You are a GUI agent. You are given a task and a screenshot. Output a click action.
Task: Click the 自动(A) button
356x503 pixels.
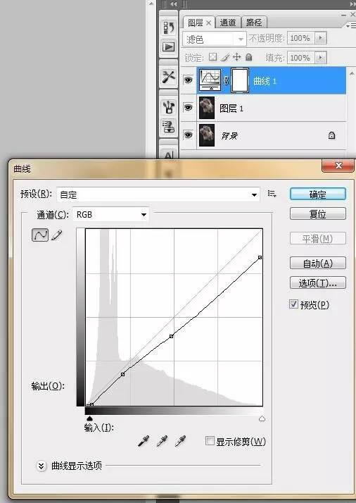317,263
